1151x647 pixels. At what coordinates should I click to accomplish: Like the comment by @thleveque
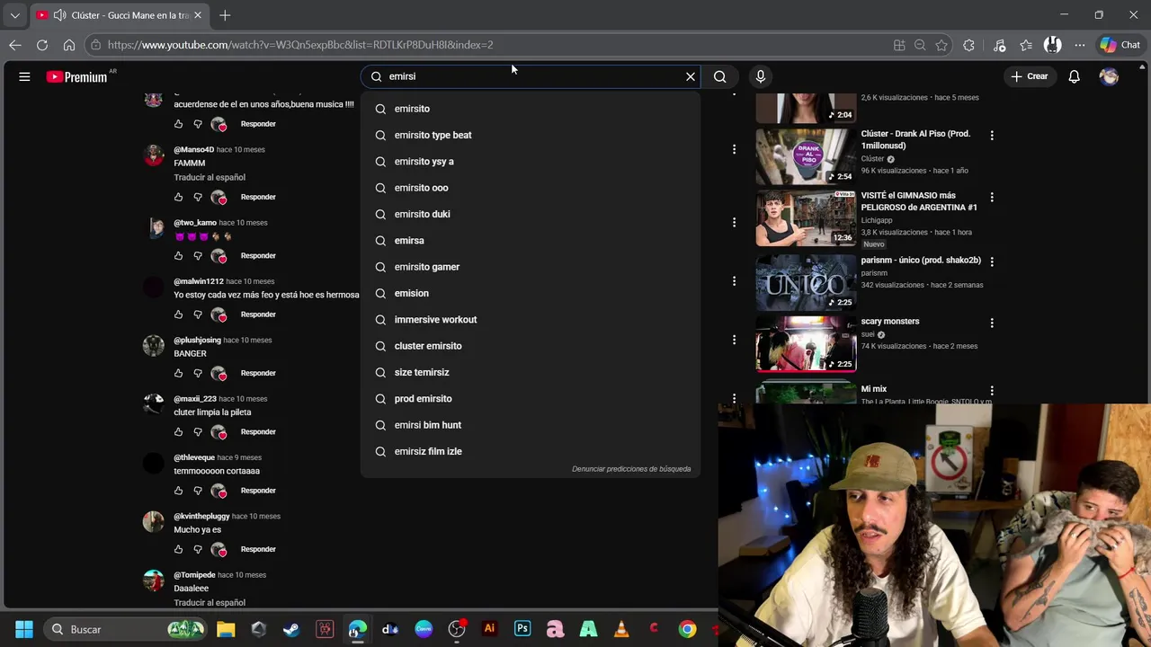[x=178, y=491]
